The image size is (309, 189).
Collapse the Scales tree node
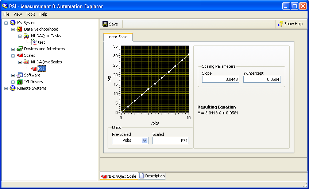[x=13, y=56]
